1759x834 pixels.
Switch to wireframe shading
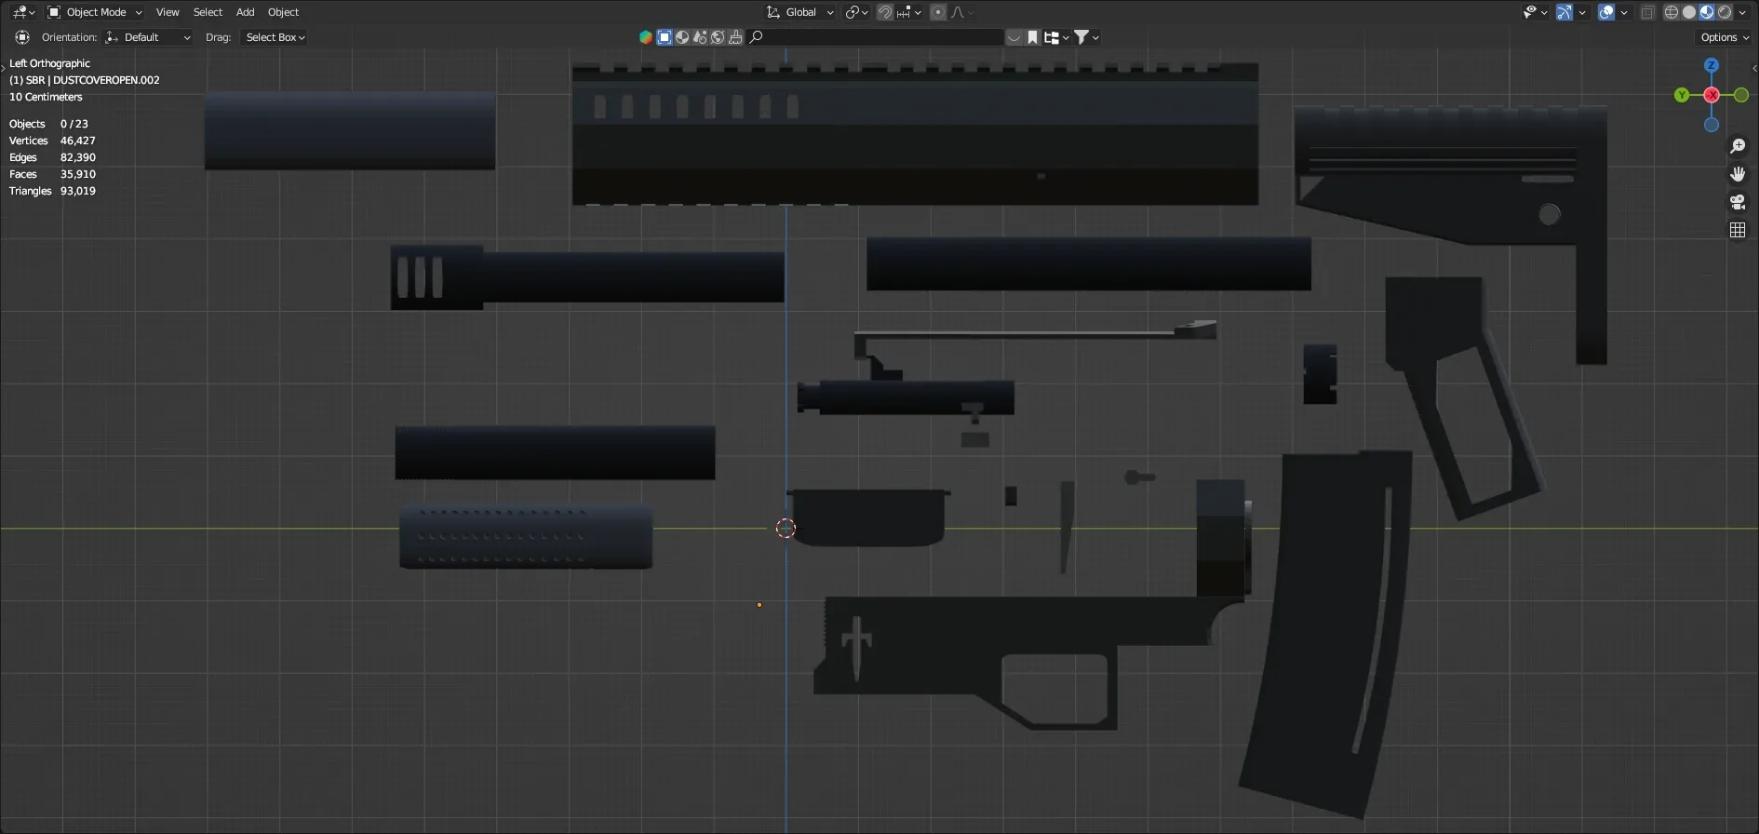(x=1672, y=12)
